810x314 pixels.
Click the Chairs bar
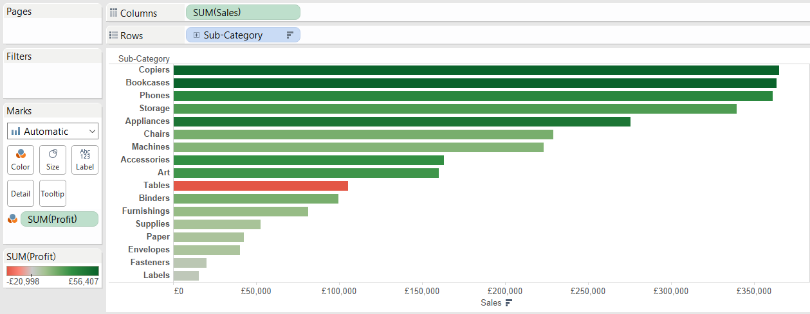[364, 134]
